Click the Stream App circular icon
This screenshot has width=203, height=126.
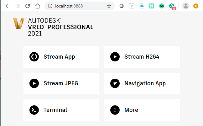(34, 57)
